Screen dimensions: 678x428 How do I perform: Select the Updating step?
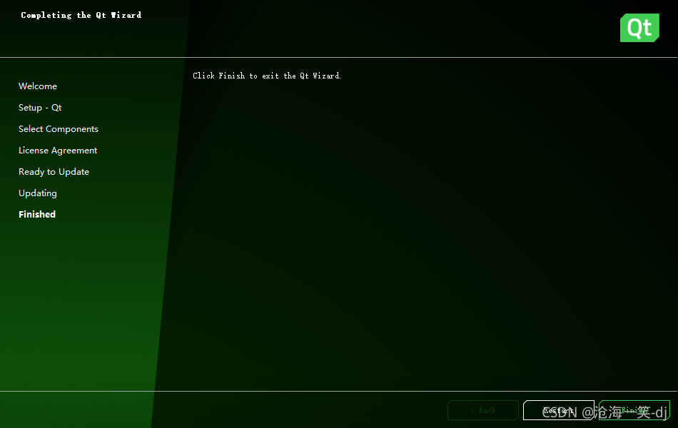(x=38, y=193)
